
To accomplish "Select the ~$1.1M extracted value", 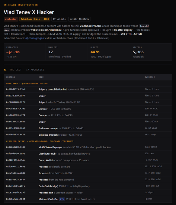I will [13, 52].
